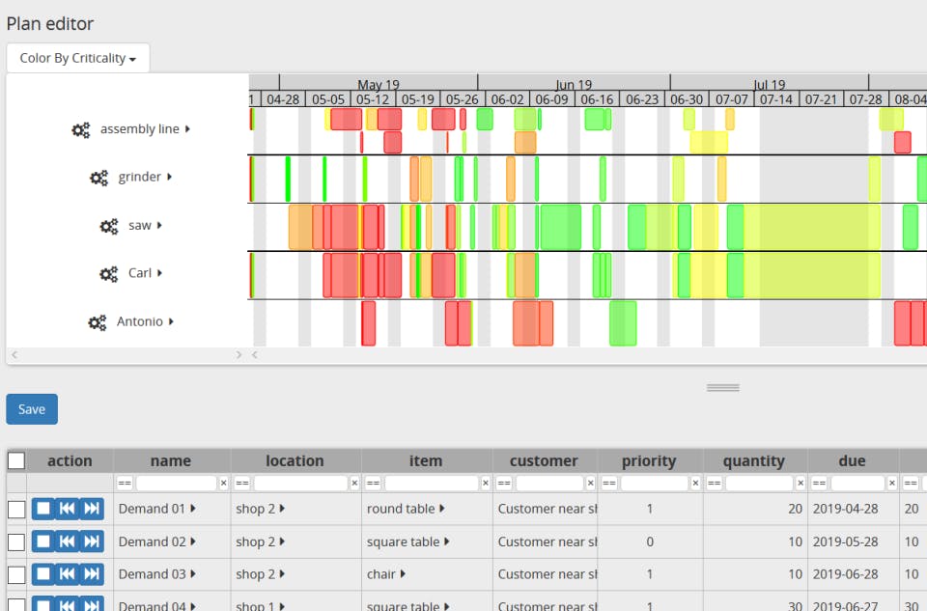
Task: Click the fast-forward icon for Demand 01
Action: (92, 509)
